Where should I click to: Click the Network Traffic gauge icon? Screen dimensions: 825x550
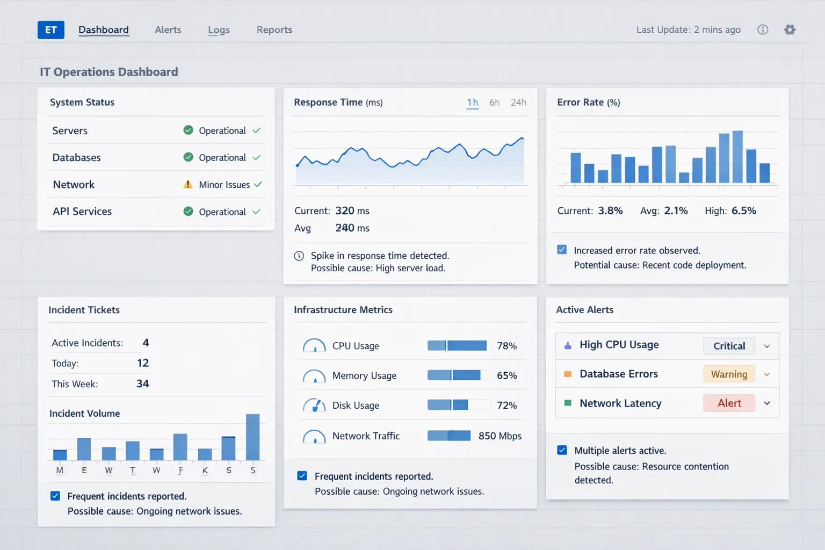point(315,436)
